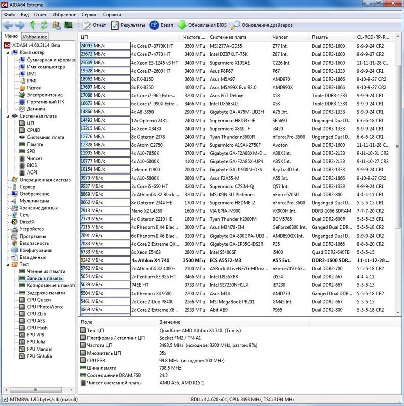The image size is (404, 406).
Task: Expand the Операционная система node
Action: pos(8,180)
